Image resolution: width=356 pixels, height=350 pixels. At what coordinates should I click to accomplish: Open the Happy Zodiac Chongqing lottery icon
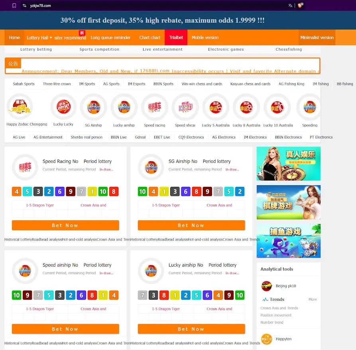tap(20, 107)
